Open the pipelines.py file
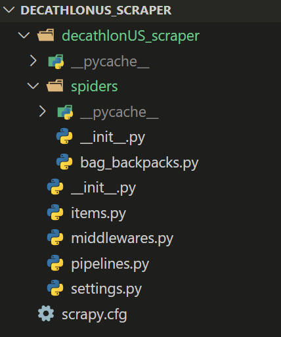This screenshot has width=281, height=337. pyautogui.click(x=110, y=264)
